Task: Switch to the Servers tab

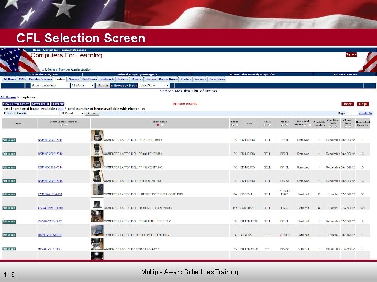Action: 74,79
